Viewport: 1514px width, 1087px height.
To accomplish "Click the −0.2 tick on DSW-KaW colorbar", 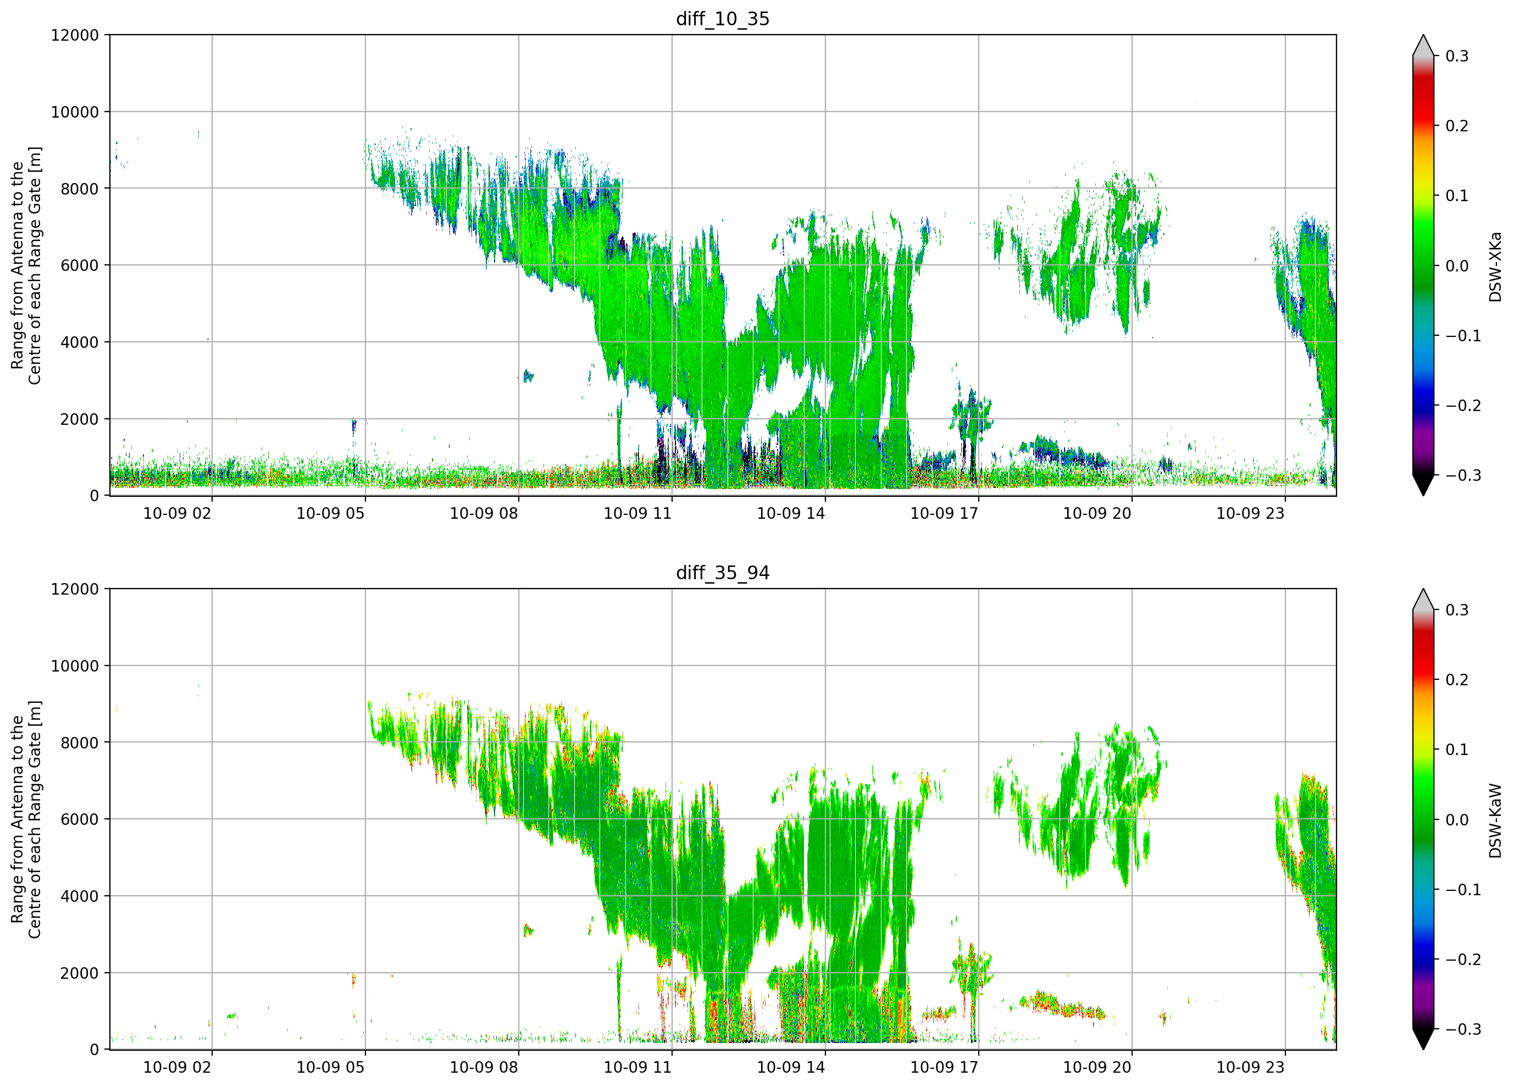I will point(1463,960).
